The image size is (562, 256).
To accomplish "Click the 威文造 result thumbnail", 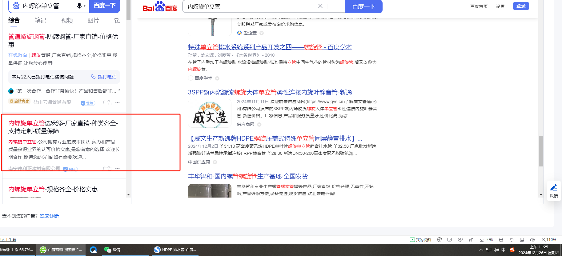I will click(x=210, y=113).
